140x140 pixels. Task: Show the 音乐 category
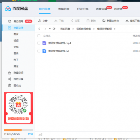coord(16,53)
